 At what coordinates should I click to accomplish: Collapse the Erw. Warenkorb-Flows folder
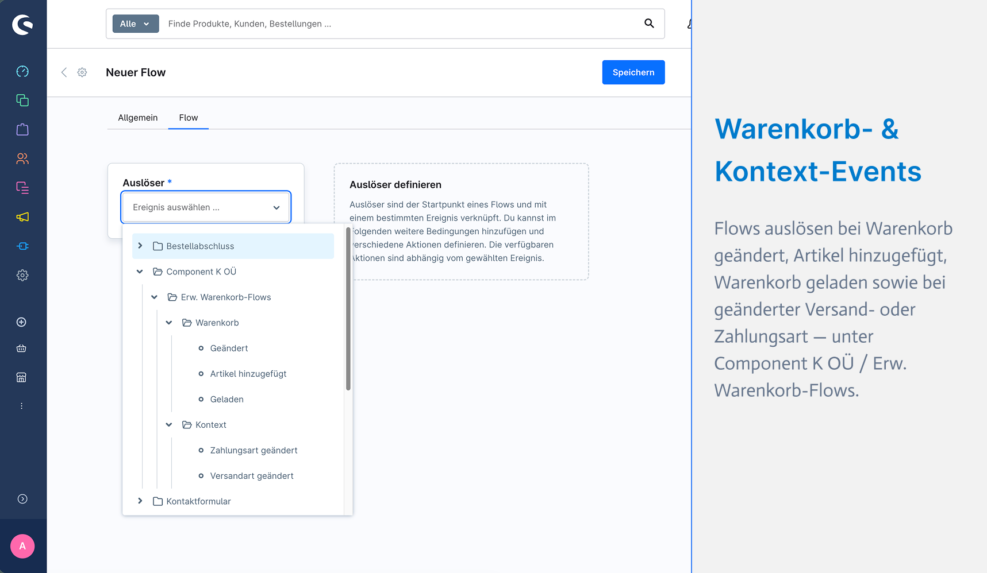tap(154, 297)
